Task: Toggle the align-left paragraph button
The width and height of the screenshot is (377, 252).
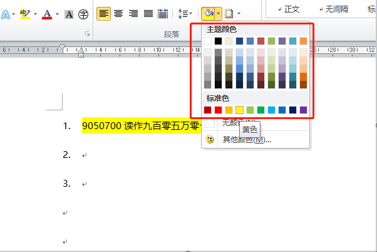Action: [x=103, y=14]
